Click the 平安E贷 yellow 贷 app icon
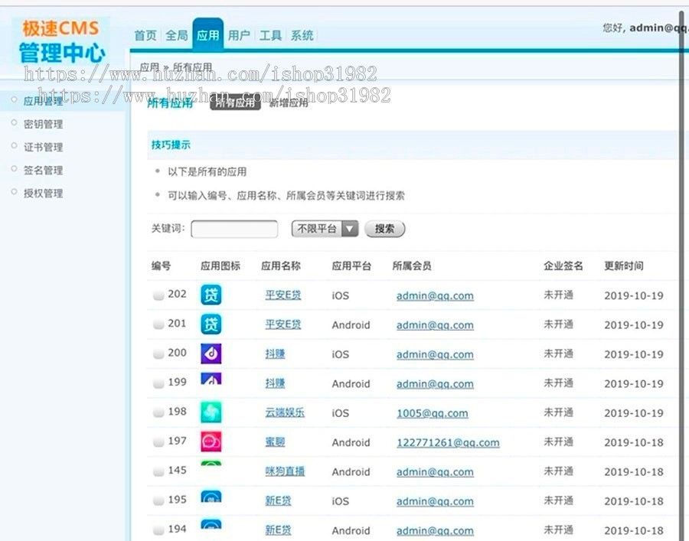The height and width of the screenshot is (541, 689). (211, 295)
